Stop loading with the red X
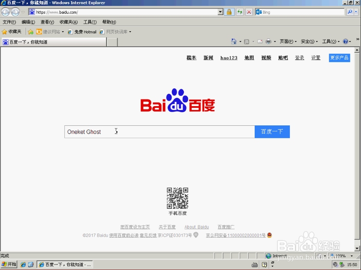Viewport: 361px width, 270px height. point(249,12)
